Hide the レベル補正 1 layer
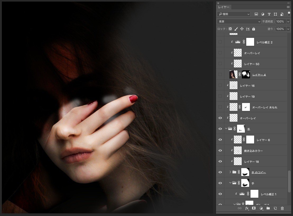 220,194
